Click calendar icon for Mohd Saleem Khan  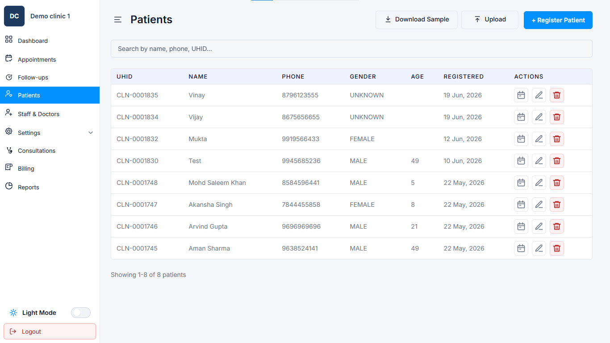521,183
